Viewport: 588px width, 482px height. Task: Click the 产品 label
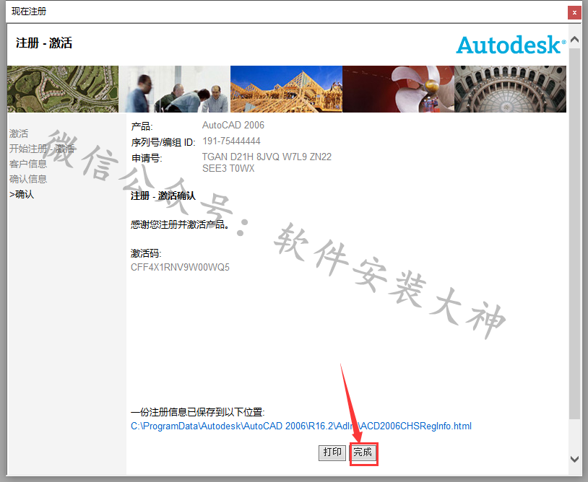[142, 126]
